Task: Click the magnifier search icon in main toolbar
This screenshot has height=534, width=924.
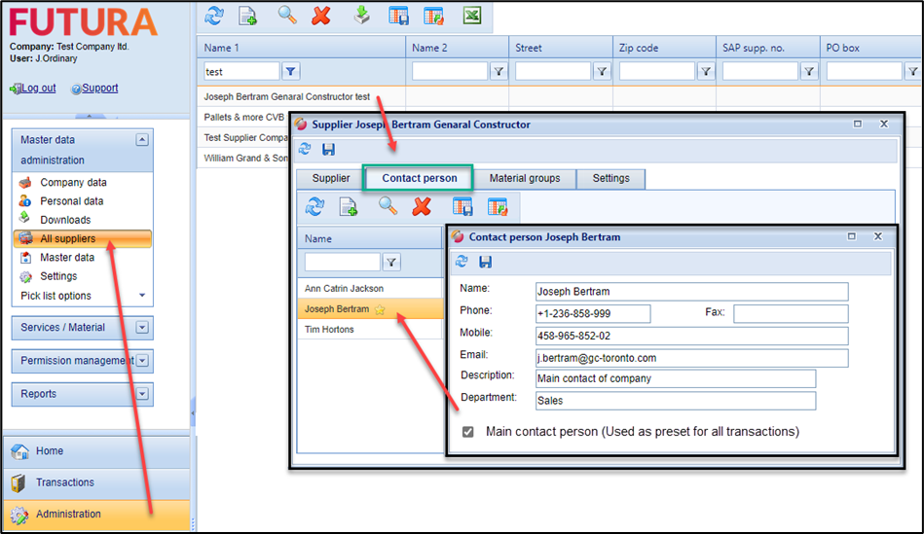Action: (x=286, y=16)
